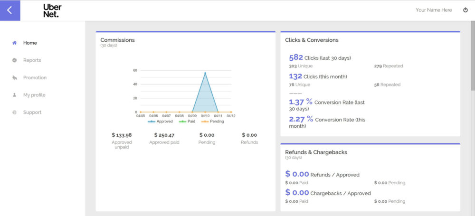
Task: Click the $ 0.00 Pending under Refunds / Approved
Action: [x=389, y=183]
